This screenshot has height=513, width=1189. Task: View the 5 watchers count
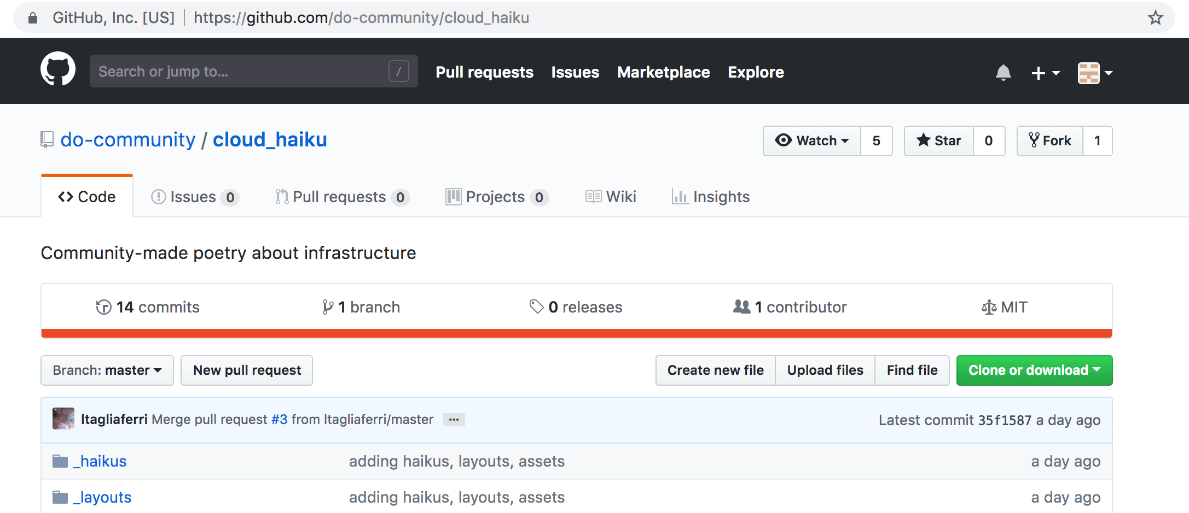(x=877, y=141)
